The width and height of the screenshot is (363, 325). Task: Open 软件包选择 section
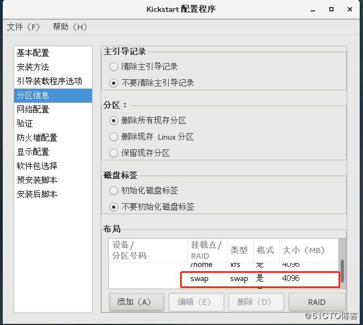tap(53, 166)
